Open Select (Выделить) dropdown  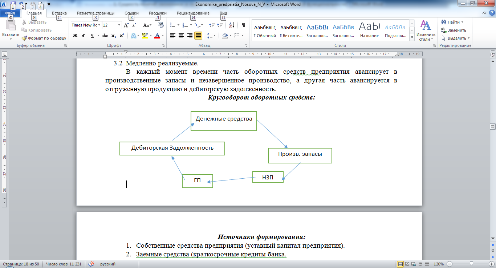click(455, 38)
